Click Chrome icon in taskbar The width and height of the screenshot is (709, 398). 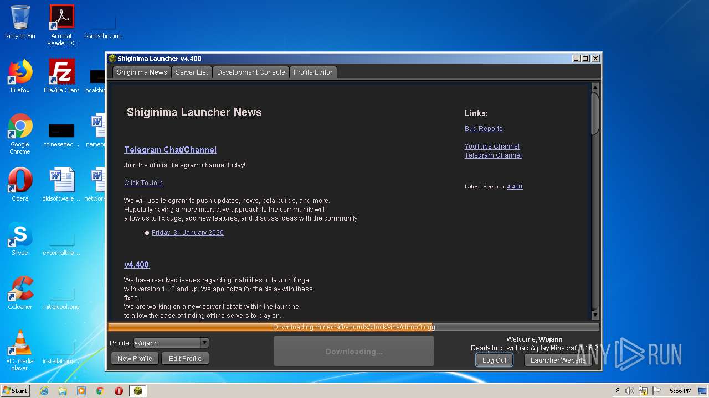point(100,391)
